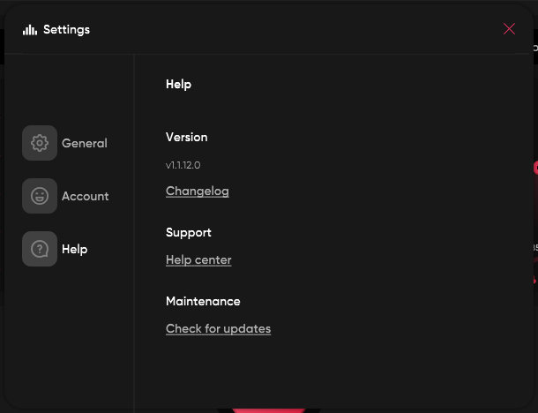Switch to the General settings label
This screenshot has width=538, height=413.
point(85,143)
